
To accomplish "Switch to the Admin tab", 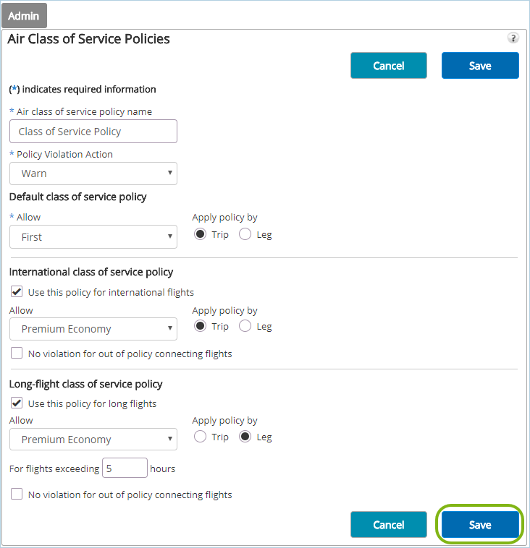I will click(x=24, y=16).
